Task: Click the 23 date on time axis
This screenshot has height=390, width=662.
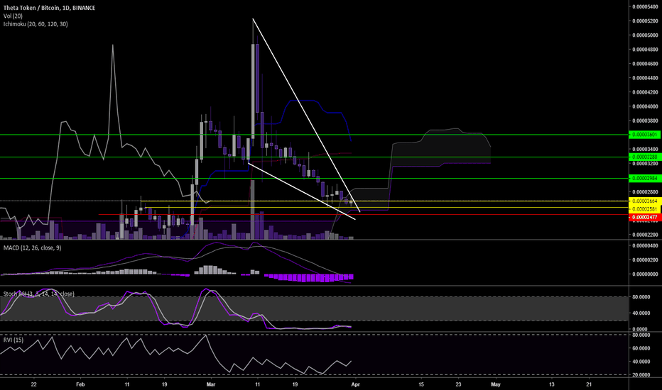Action: 459,384
